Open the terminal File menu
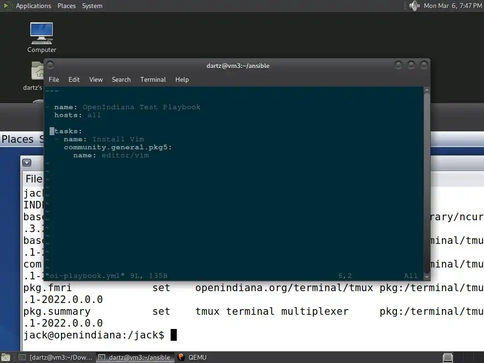The width and height of the screenshot is (484, 363). pyautogui.click(x=54, y=79)
